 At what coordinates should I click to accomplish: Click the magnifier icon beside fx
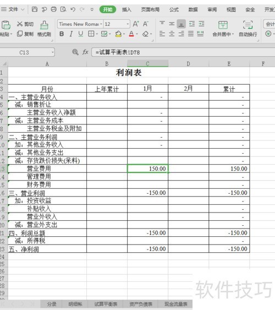coord(75,52)
